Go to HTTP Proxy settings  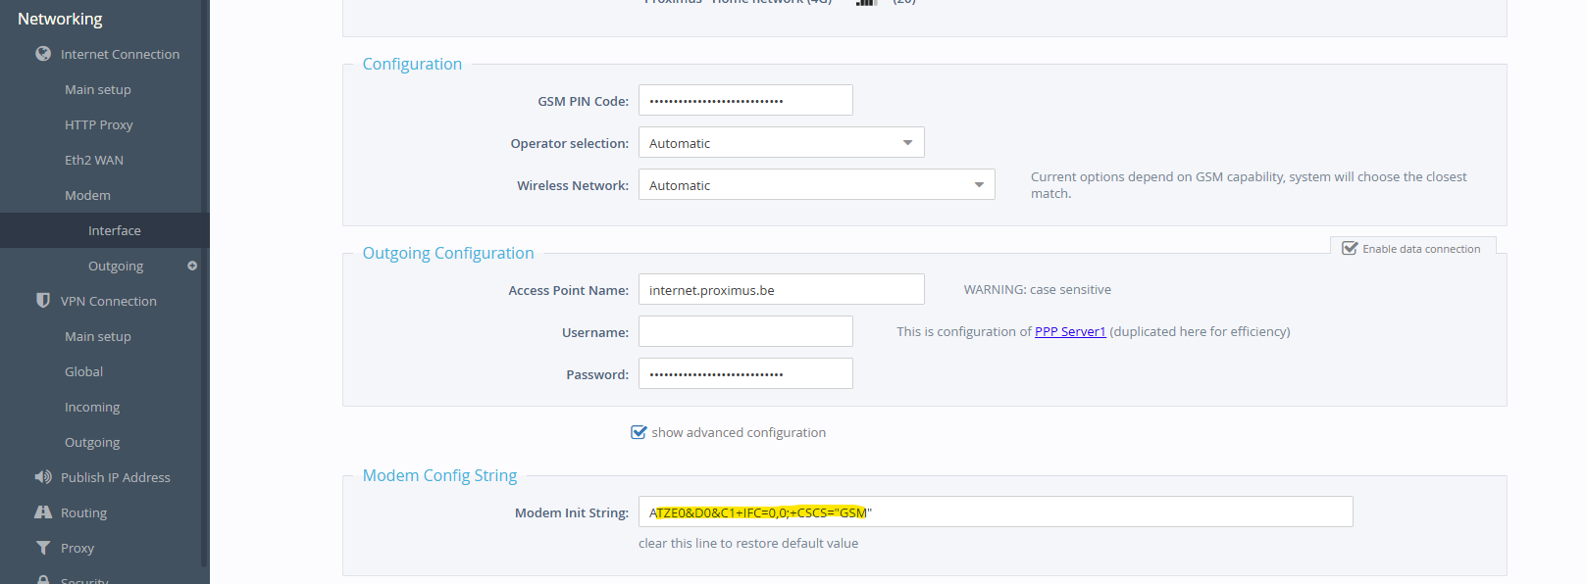pyautogui.click(x=98, y=124)
